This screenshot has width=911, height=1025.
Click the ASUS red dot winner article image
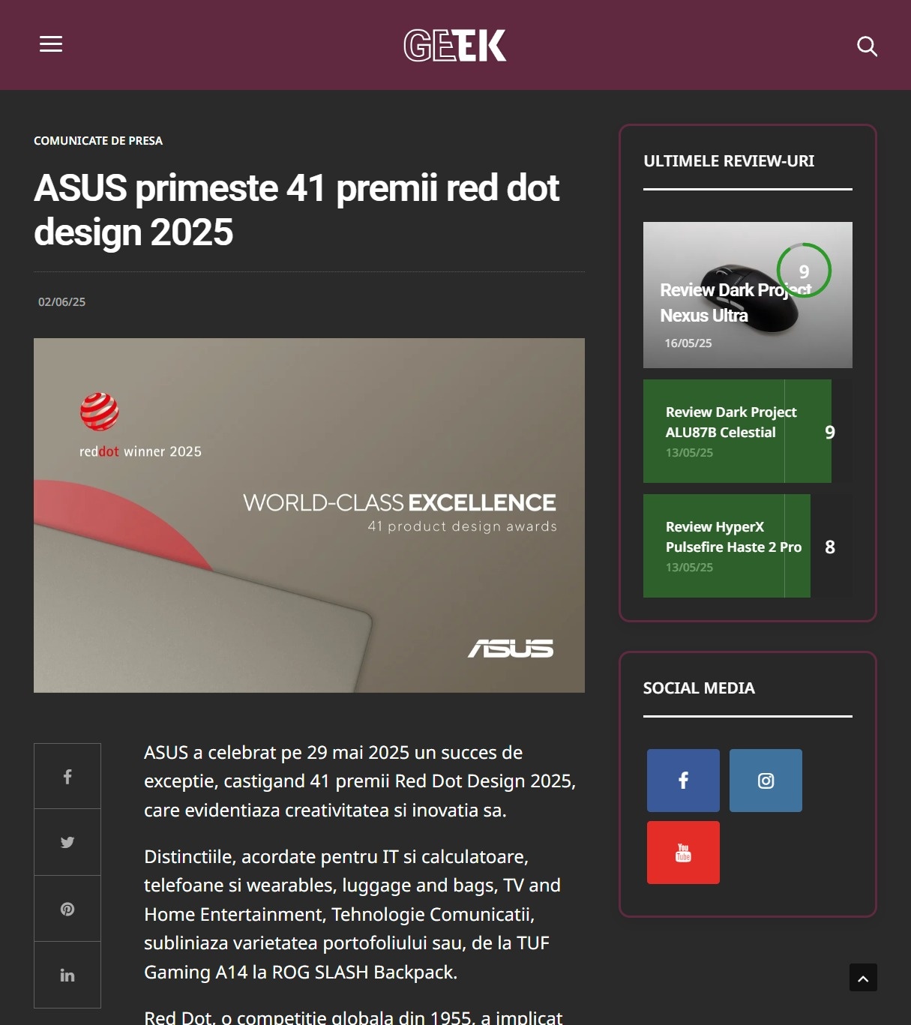point(309,515)
